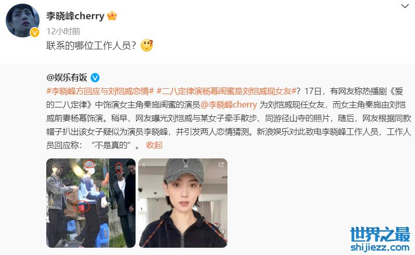Screen dimensions: 415x255
Task: Click the 12小时前 timestamp
Action: point(63,31)
